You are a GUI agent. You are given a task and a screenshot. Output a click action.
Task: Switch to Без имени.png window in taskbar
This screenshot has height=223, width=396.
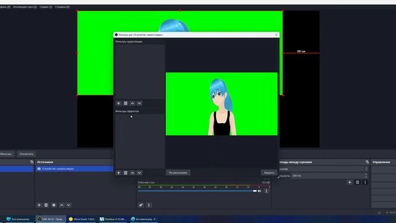click(144, 219)
